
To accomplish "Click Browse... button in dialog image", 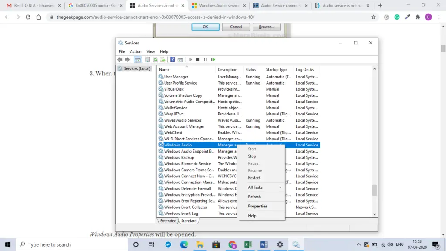I will [267, 27].
